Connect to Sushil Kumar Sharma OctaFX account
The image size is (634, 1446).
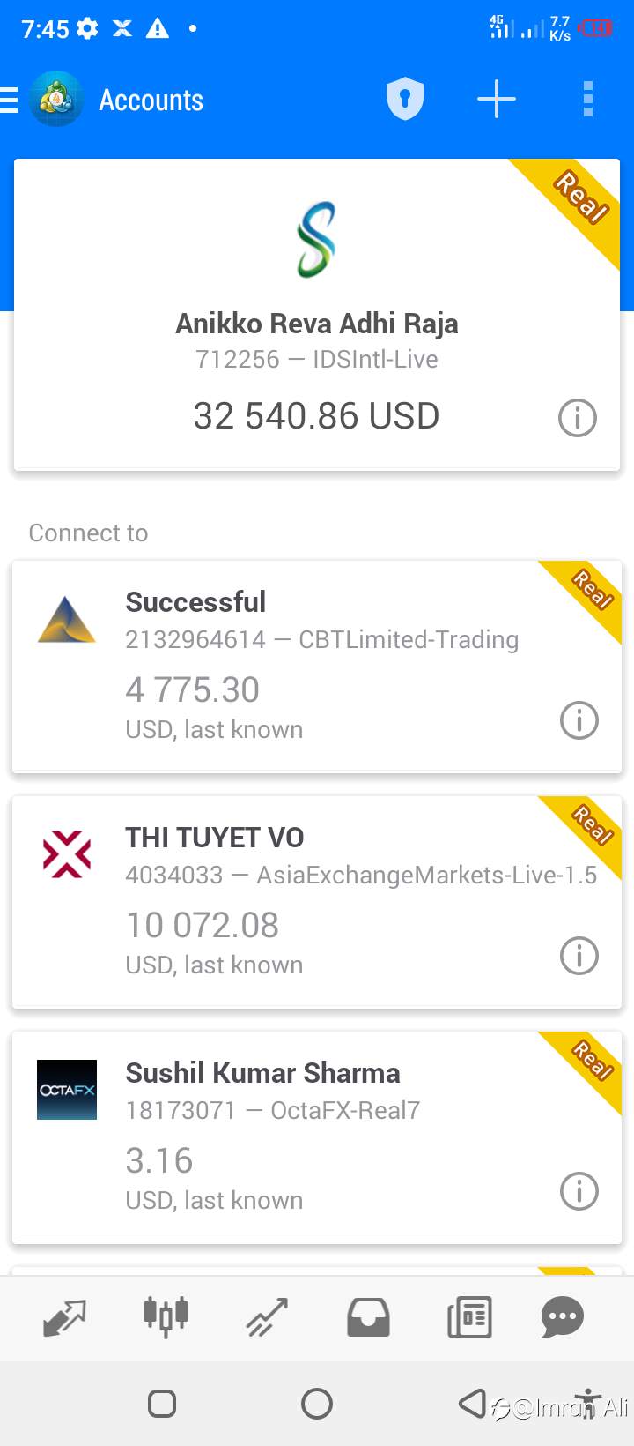[317, 1137]
